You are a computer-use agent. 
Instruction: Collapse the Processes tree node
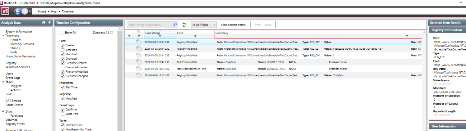click(3, 36)
